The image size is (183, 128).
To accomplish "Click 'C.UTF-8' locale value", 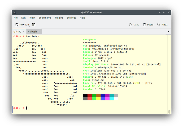I will point(100,89).
